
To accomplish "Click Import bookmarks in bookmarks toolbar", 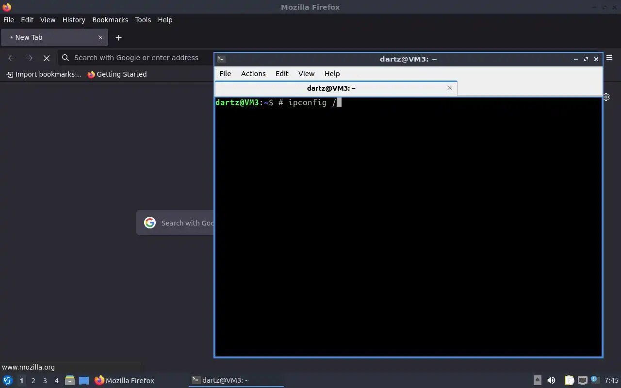I will pos(44,74).
